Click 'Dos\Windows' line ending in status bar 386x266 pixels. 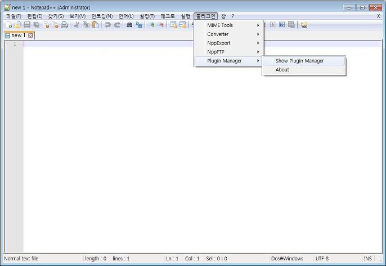287,259
